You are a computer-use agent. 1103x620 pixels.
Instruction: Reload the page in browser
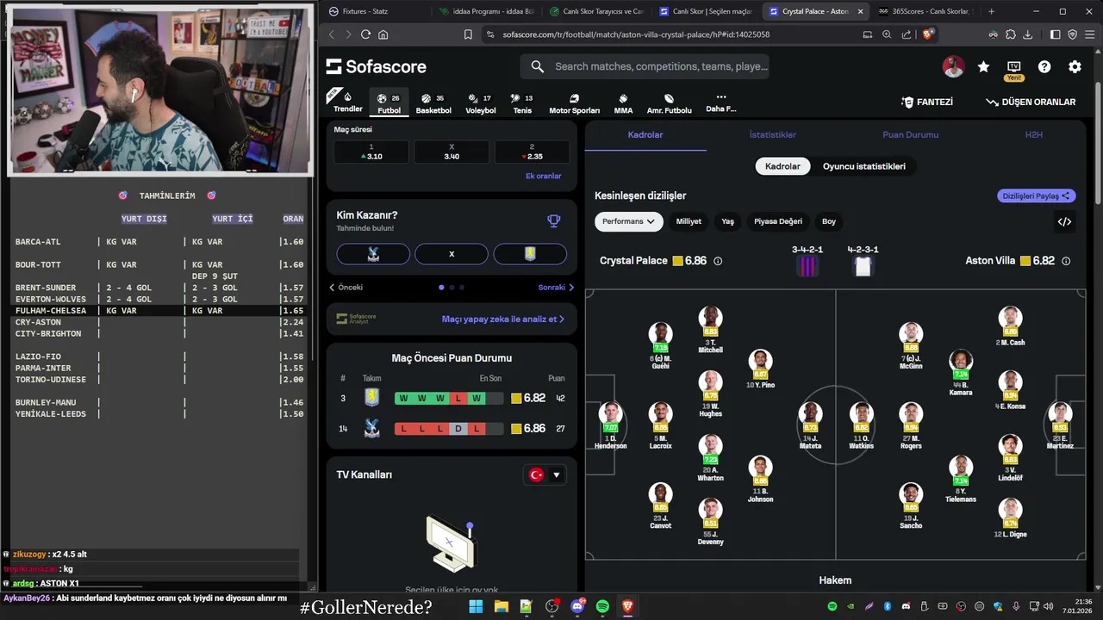[x=365, y=34]
